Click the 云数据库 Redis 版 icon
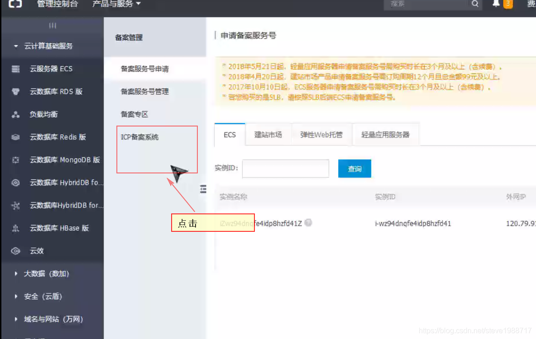The height and width of the screenshot is (339, 536). click(15, 137)
